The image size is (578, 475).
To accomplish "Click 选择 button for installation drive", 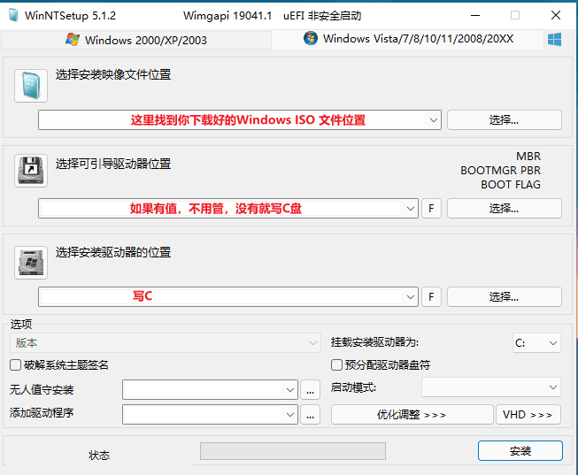I will (x=505, y=297).
